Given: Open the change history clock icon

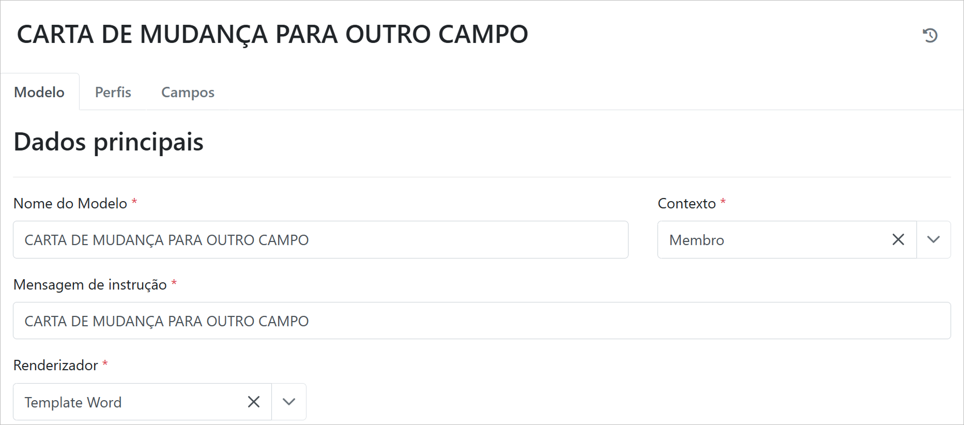Looking at the screenshot, I should click(930, 35).
